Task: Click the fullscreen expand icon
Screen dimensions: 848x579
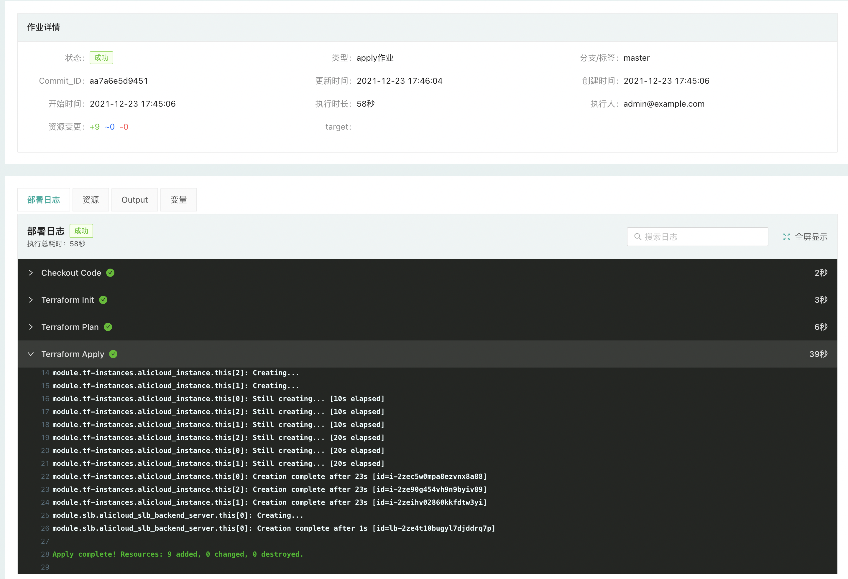Action: pyautogui.click(x=786, y=237)
